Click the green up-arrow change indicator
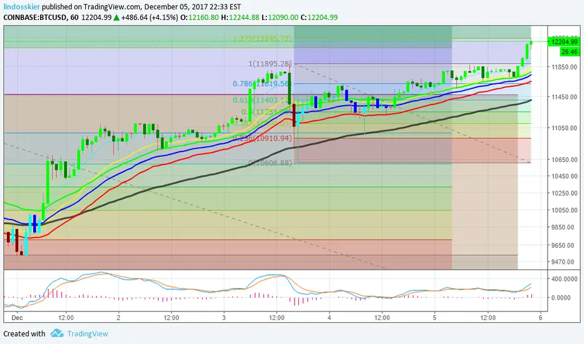The height and width of the screenshot is (344, 584). 117,17
